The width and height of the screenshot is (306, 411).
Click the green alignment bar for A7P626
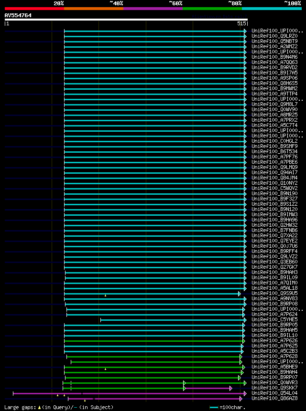pyautogui.click(x=153, y=341)
